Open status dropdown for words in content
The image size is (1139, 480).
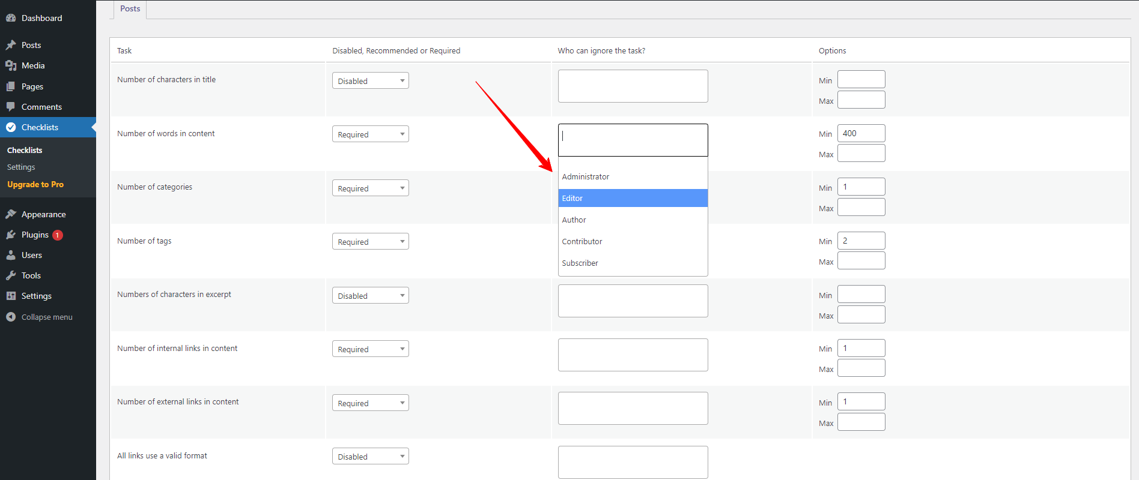(x=371, y=134)
